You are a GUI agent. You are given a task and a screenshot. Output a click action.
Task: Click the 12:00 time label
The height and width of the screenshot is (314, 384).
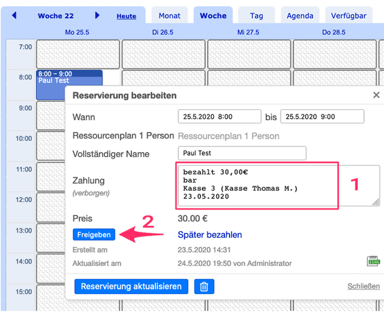point(24,200)
